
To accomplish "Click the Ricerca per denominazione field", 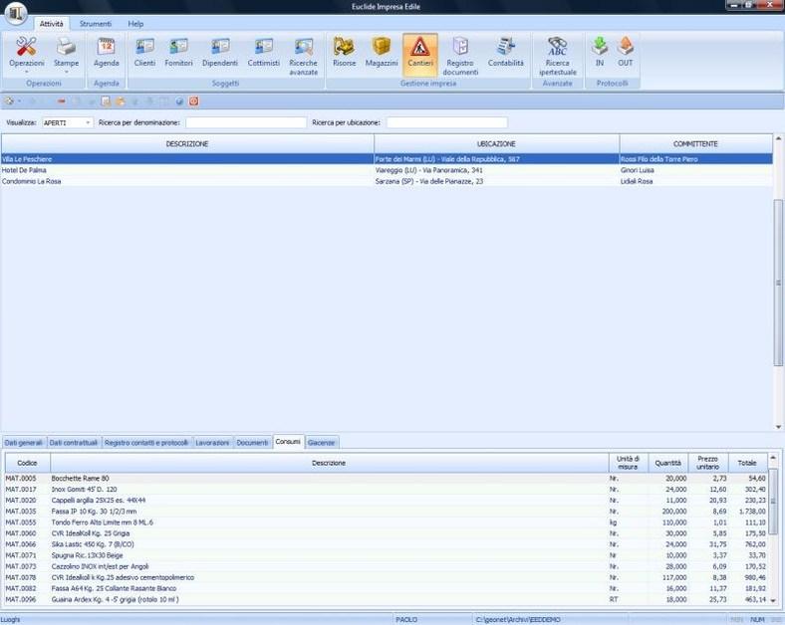I will pos(246,122).
